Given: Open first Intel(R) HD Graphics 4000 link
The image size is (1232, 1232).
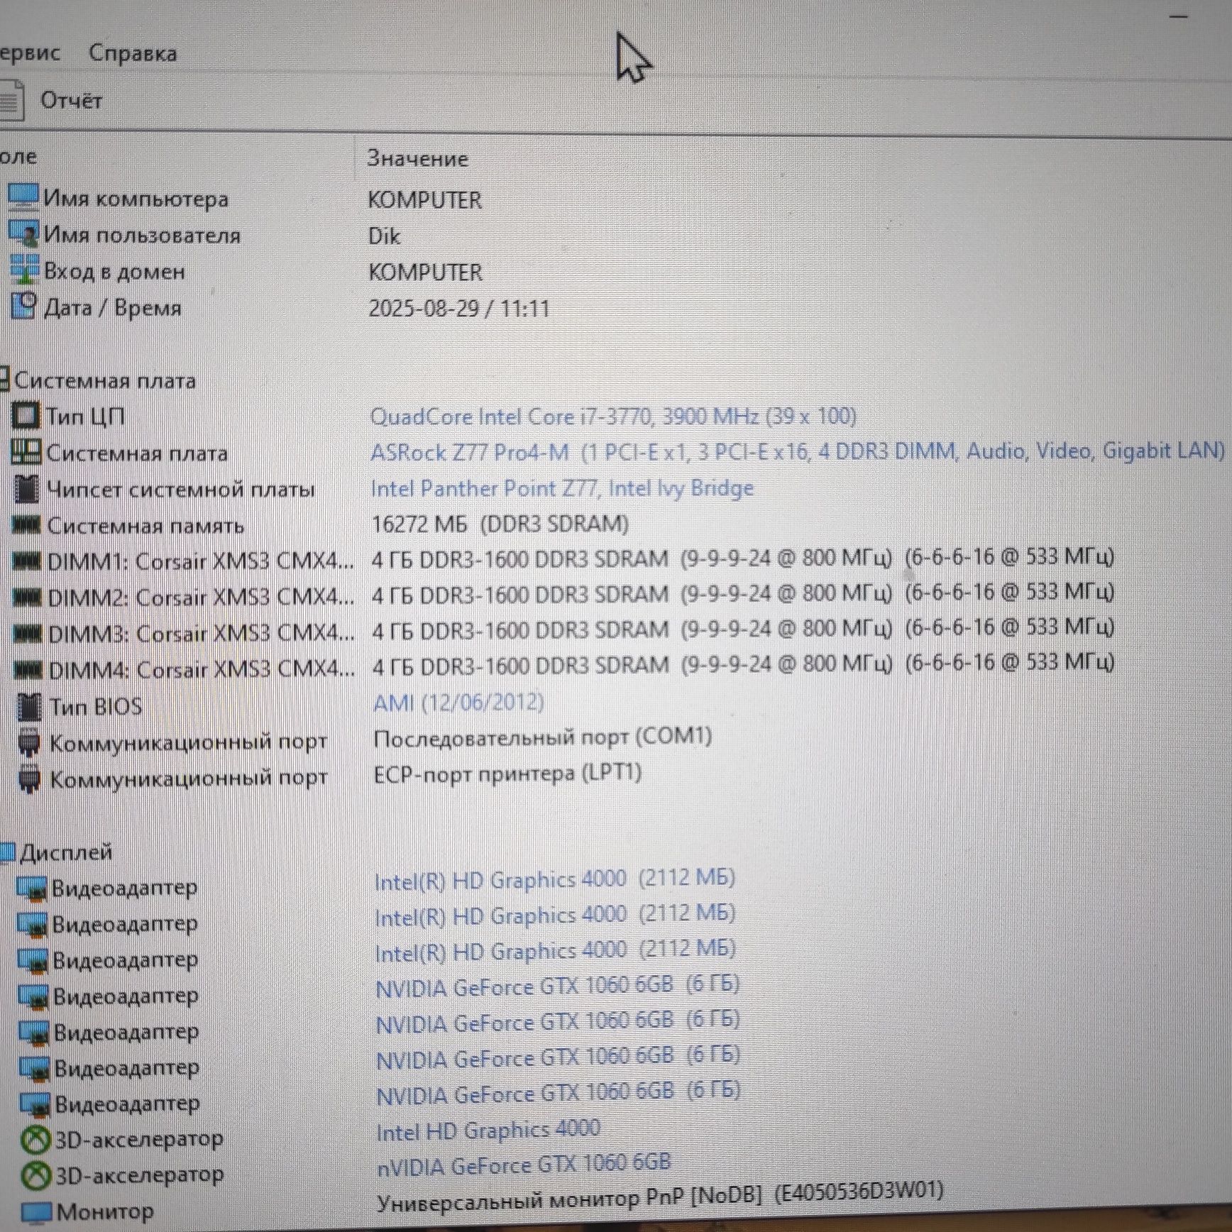Looking at the screenshot, I should coord(554,880).
